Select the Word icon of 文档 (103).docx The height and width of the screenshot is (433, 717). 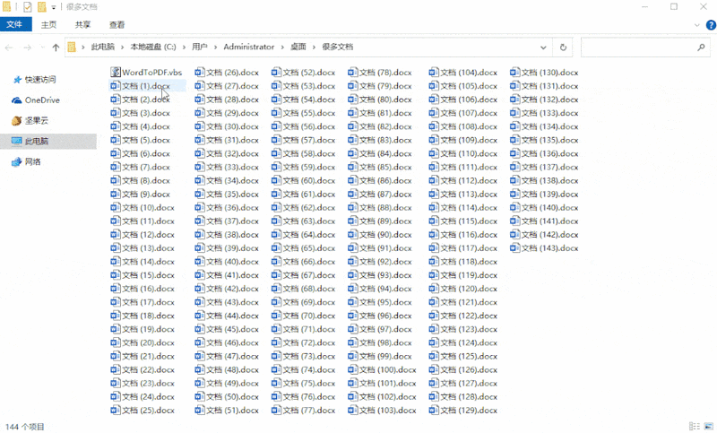tap(352, 410)
